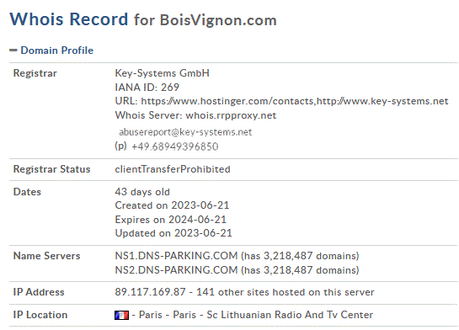The width and height of the screenshot is (459, 330).
Task: Open NS1.DNS-PARKING.COM name server link
Action: click(176, 256)
